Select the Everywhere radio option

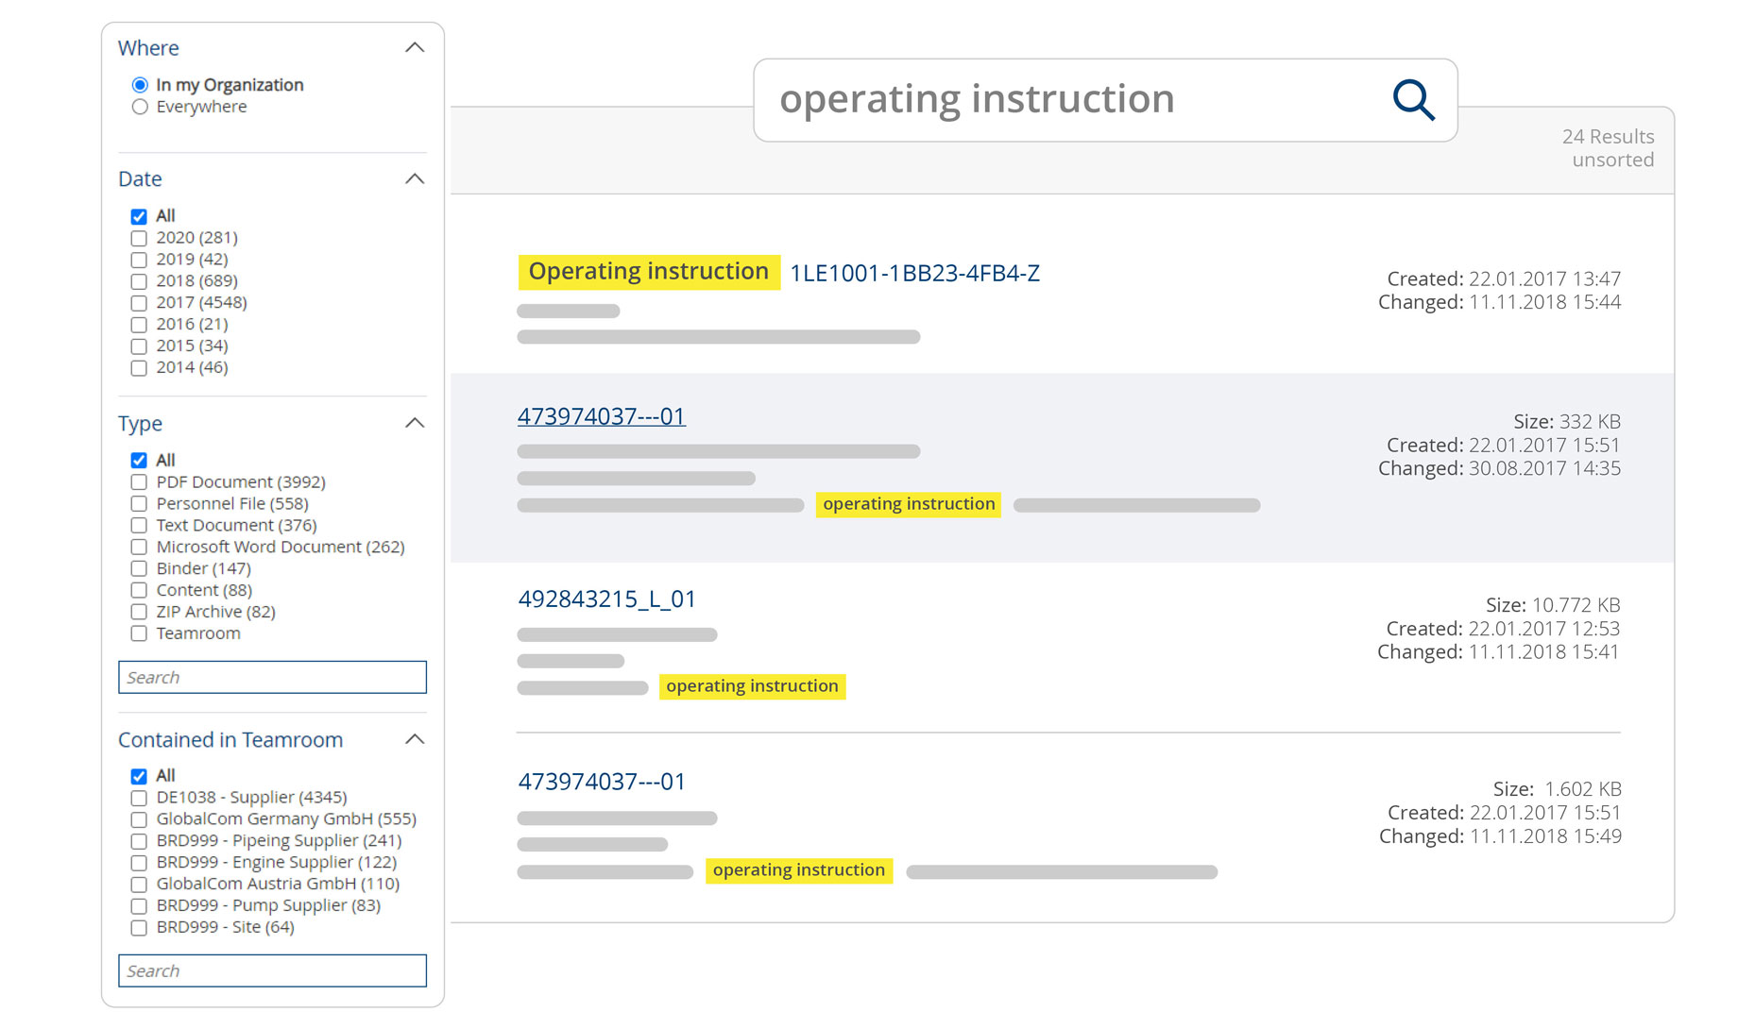tap(140, 108)
